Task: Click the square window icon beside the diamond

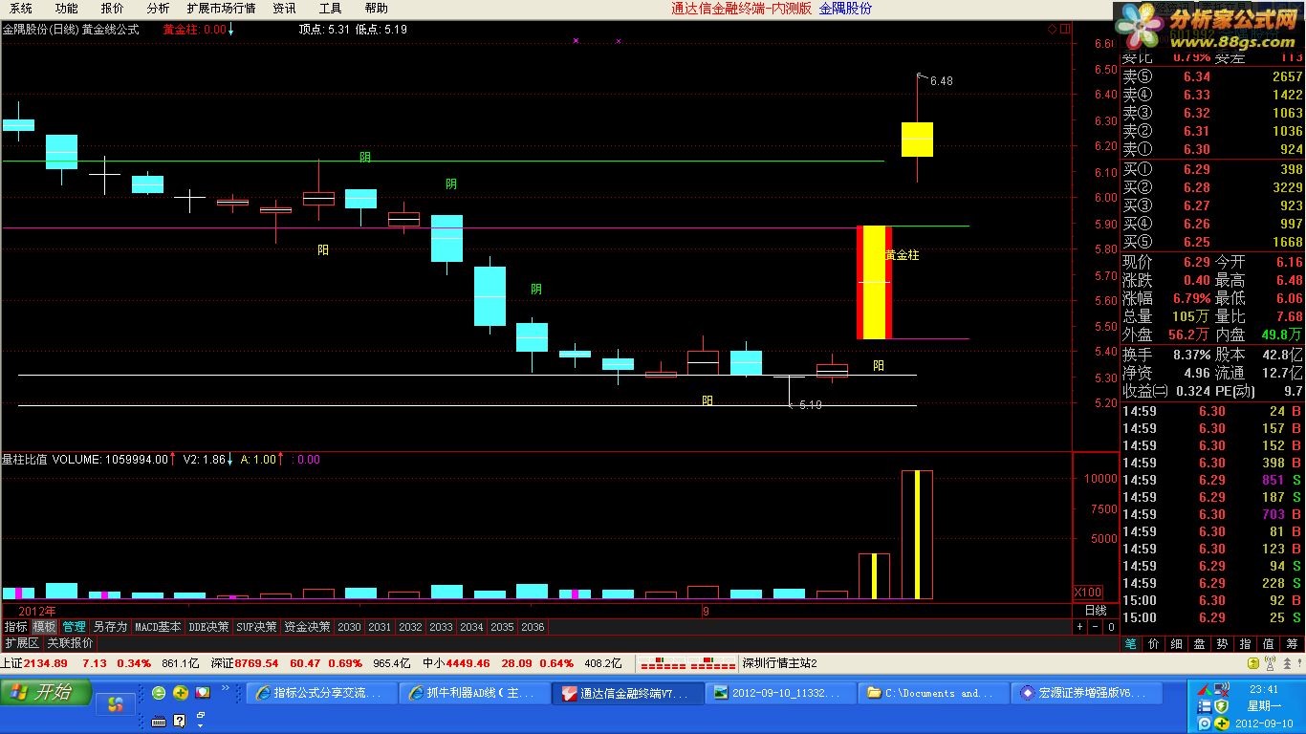Action: [1064, 30]
